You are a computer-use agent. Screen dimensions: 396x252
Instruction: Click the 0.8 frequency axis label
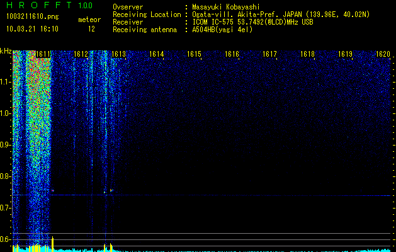pos(5,176)
